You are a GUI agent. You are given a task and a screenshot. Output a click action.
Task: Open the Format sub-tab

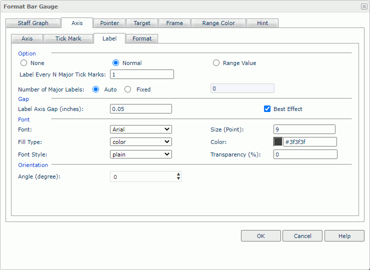point(142,38)
